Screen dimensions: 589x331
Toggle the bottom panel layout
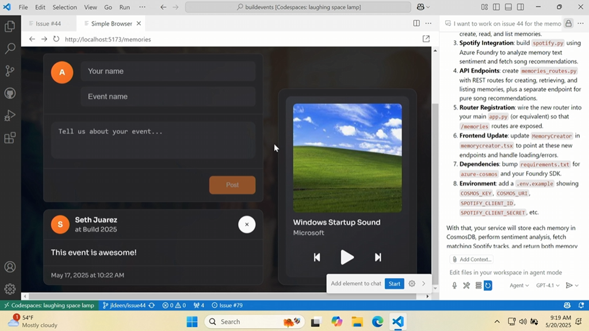point(508,7)
